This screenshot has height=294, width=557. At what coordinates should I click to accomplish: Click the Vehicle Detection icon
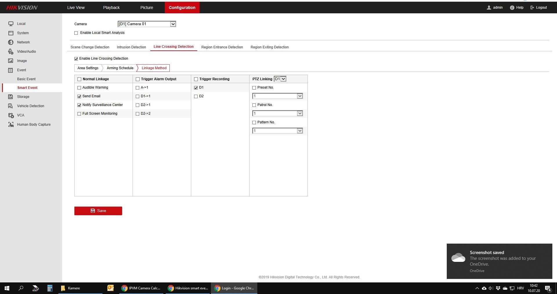coord(11,106)
